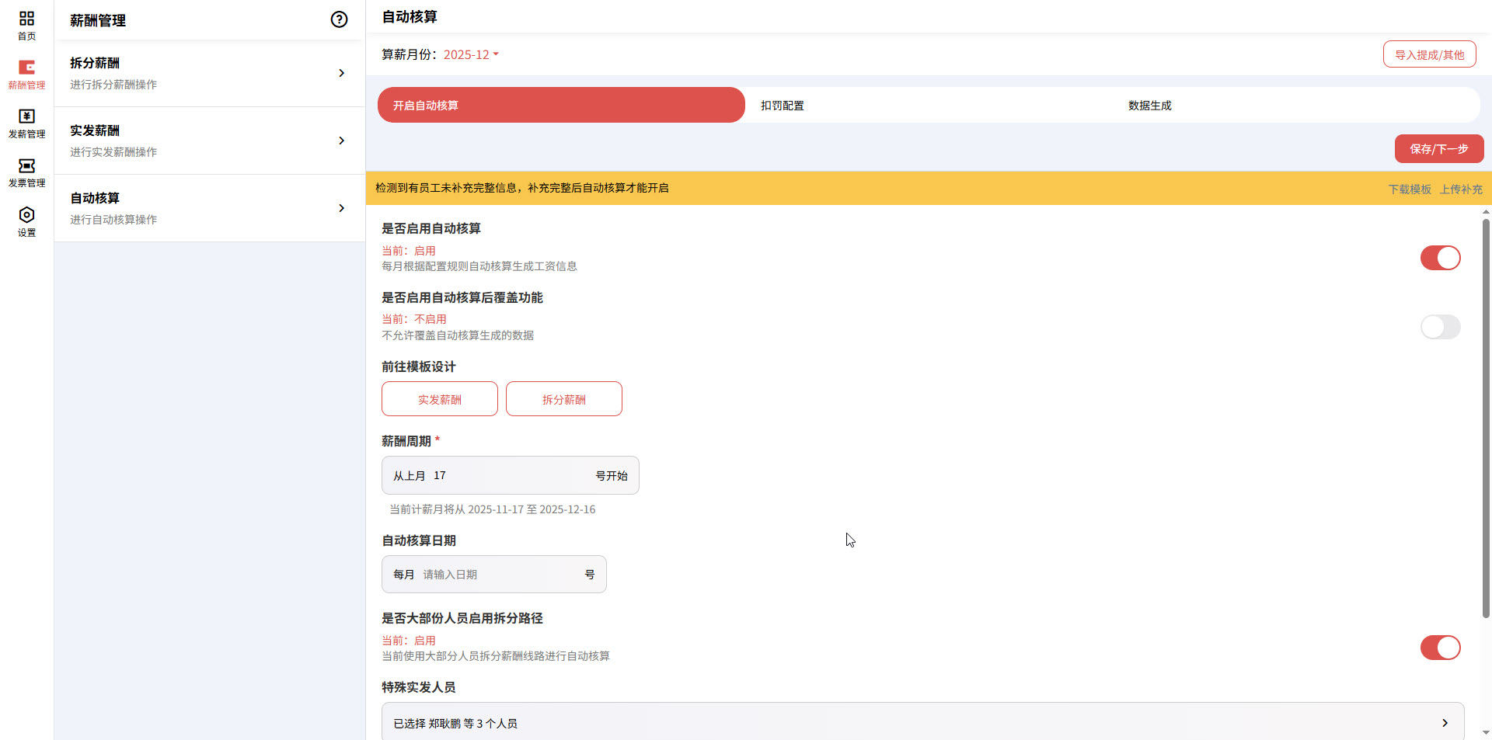Open 发薪管理 from the sidebar
The image size is (1492, 740).
26,123
